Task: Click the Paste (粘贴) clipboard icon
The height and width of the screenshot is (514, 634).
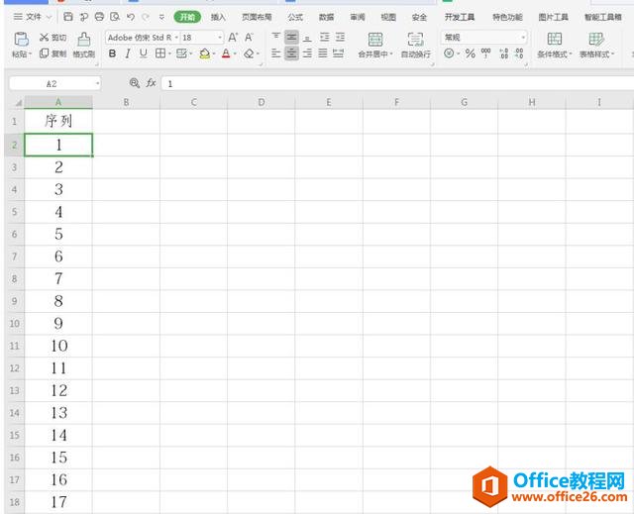Action: [21, 40]
